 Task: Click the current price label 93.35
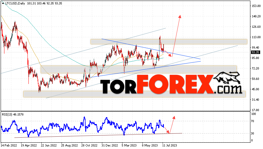pyautogui.click(x=255, y=52)
